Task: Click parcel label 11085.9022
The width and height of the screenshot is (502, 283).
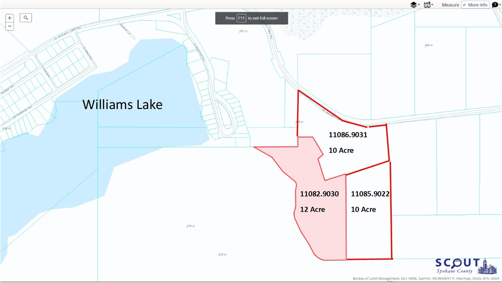Action: [370, 194]
